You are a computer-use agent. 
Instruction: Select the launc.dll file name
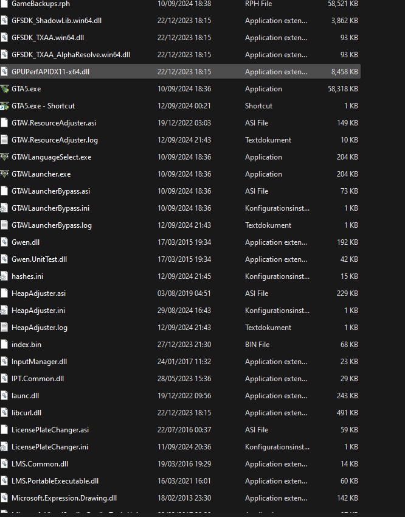26,396
